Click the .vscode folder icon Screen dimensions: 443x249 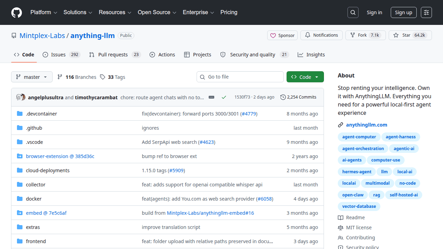point(20,142)
